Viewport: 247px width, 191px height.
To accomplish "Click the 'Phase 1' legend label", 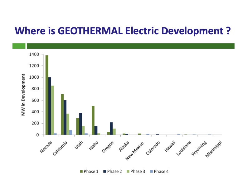I will 91,171.
